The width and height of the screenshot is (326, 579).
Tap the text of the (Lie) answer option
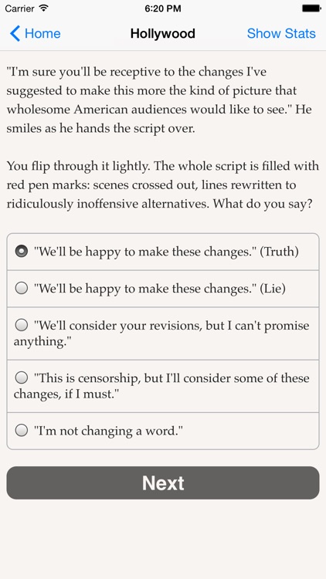(x=160, y=289)
